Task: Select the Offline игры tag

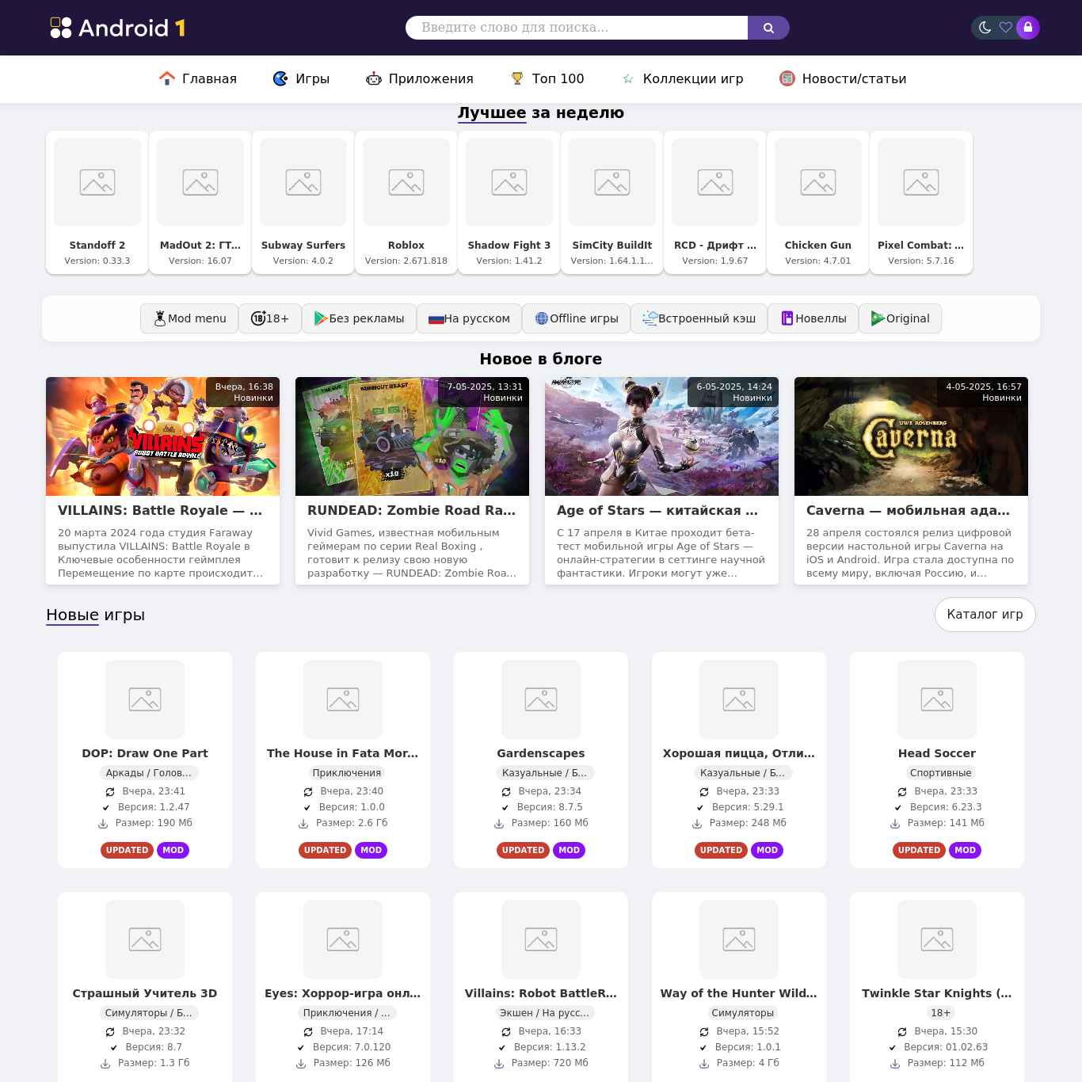Action: [576, 318]
